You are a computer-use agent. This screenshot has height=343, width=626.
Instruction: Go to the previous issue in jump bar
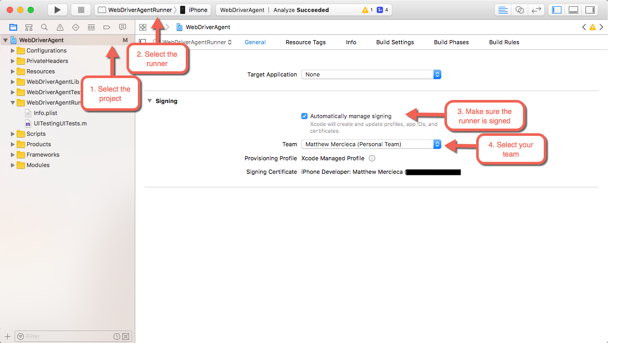(584, 27)
